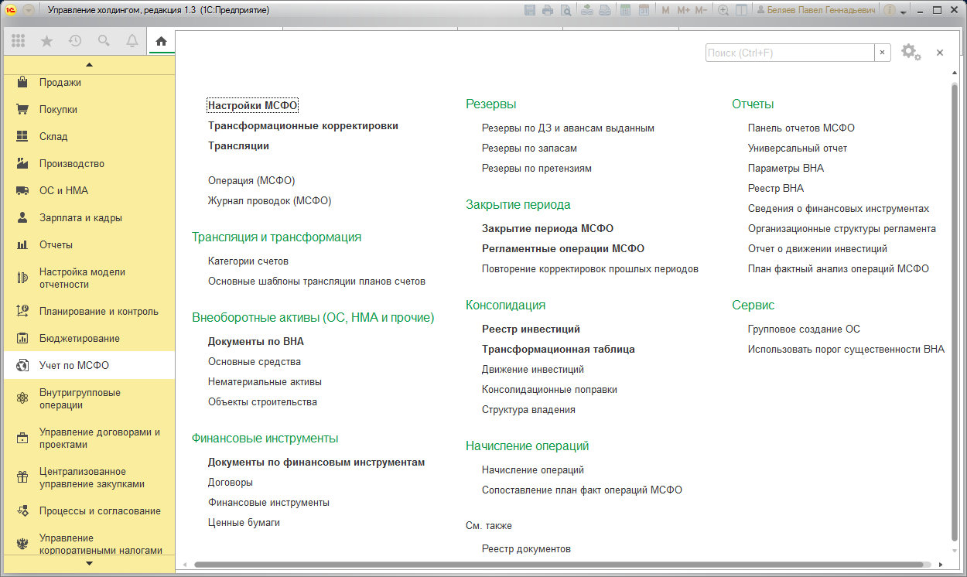Screen dimensions: 967x577
Task: Open the Favorites star icon
Action: click(46, 41)
